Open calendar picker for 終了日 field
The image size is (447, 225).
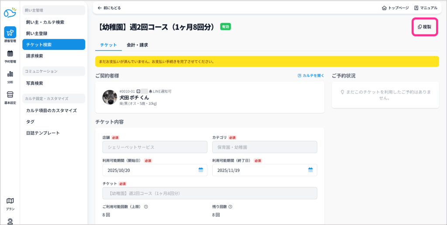pos(310,170)
